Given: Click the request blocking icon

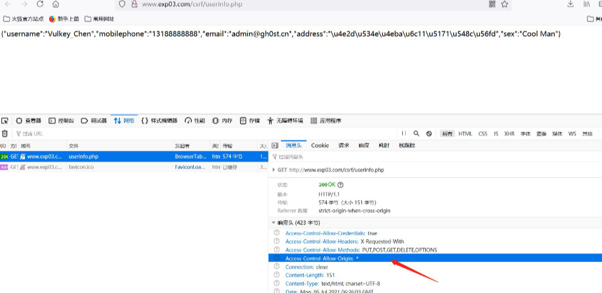Looking at the screenshot, I should (429, 134).
